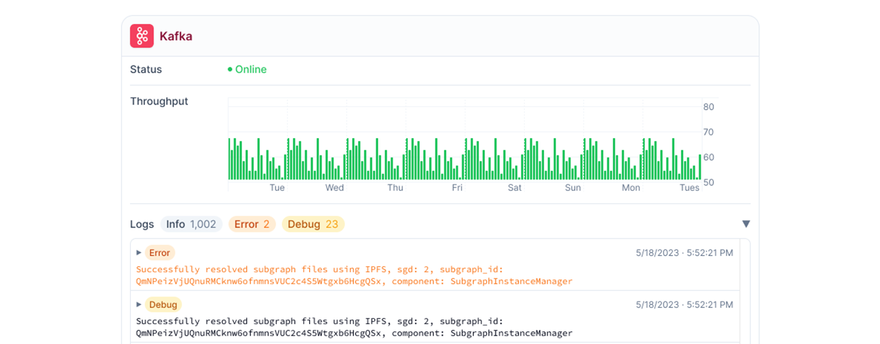Click the Kafka logo icon
Image resolution: width=880 pixels, height=344 pixels.
[141, 36]
